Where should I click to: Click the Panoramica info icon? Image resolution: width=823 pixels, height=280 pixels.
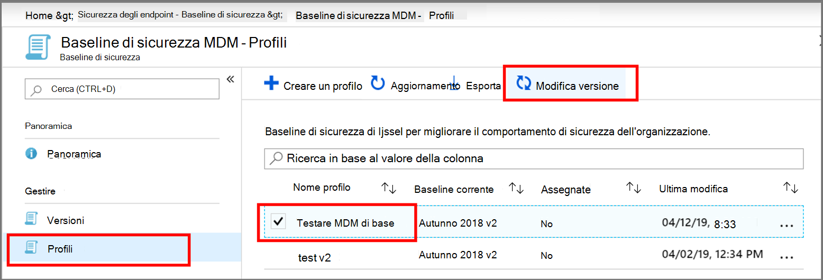click(x=31, y=154)
